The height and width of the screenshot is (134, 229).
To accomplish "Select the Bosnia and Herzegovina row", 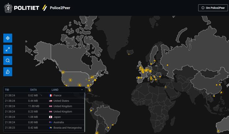I will [x=44, y=128].
